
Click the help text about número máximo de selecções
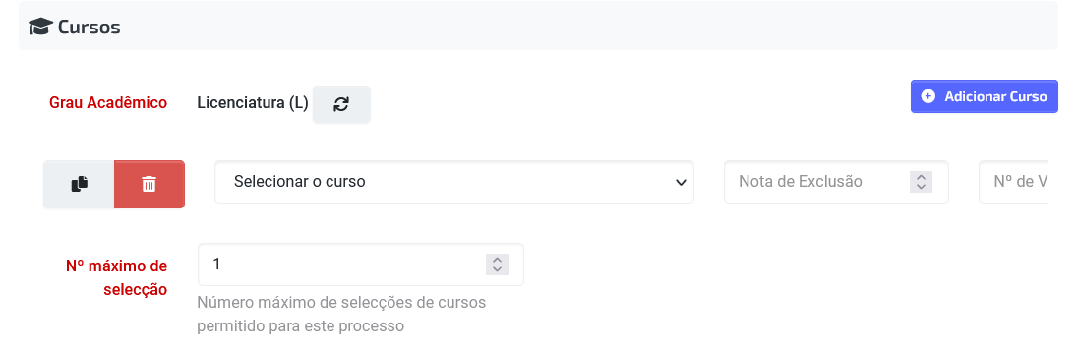click(341, 314)
